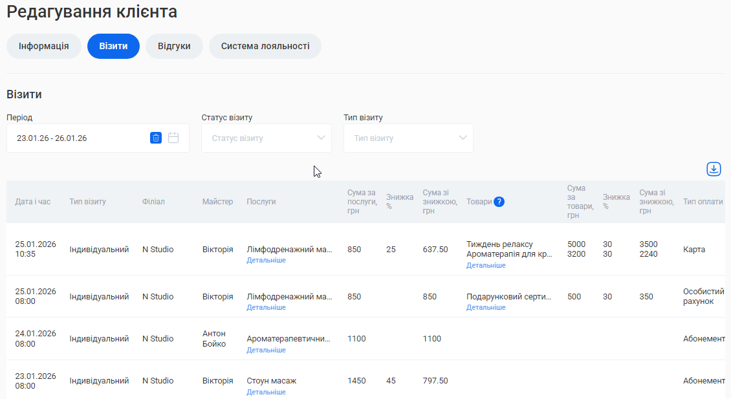Viewport: 731px width, 399px height.
Task: Open the Відгуки tab
Action: pyautogui.click(x=174, y=47)
